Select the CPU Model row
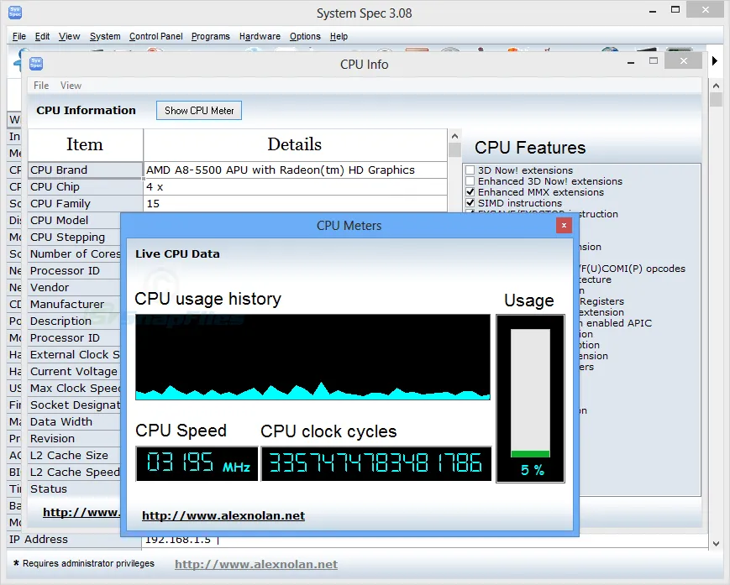730x585 pixels. (75, 221)
